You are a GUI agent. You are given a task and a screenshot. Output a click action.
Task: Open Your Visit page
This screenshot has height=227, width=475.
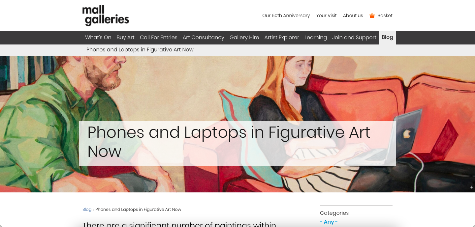click(x=327, y=15)
